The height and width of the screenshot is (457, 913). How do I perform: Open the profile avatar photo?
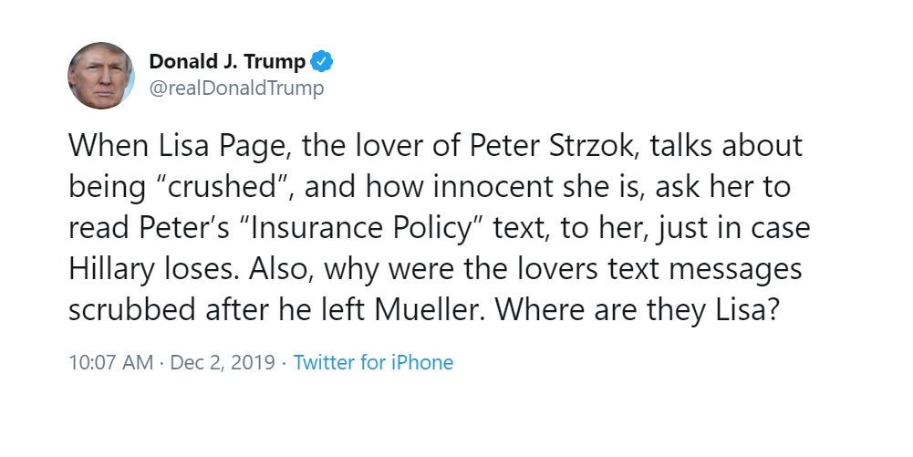[101, 76]
